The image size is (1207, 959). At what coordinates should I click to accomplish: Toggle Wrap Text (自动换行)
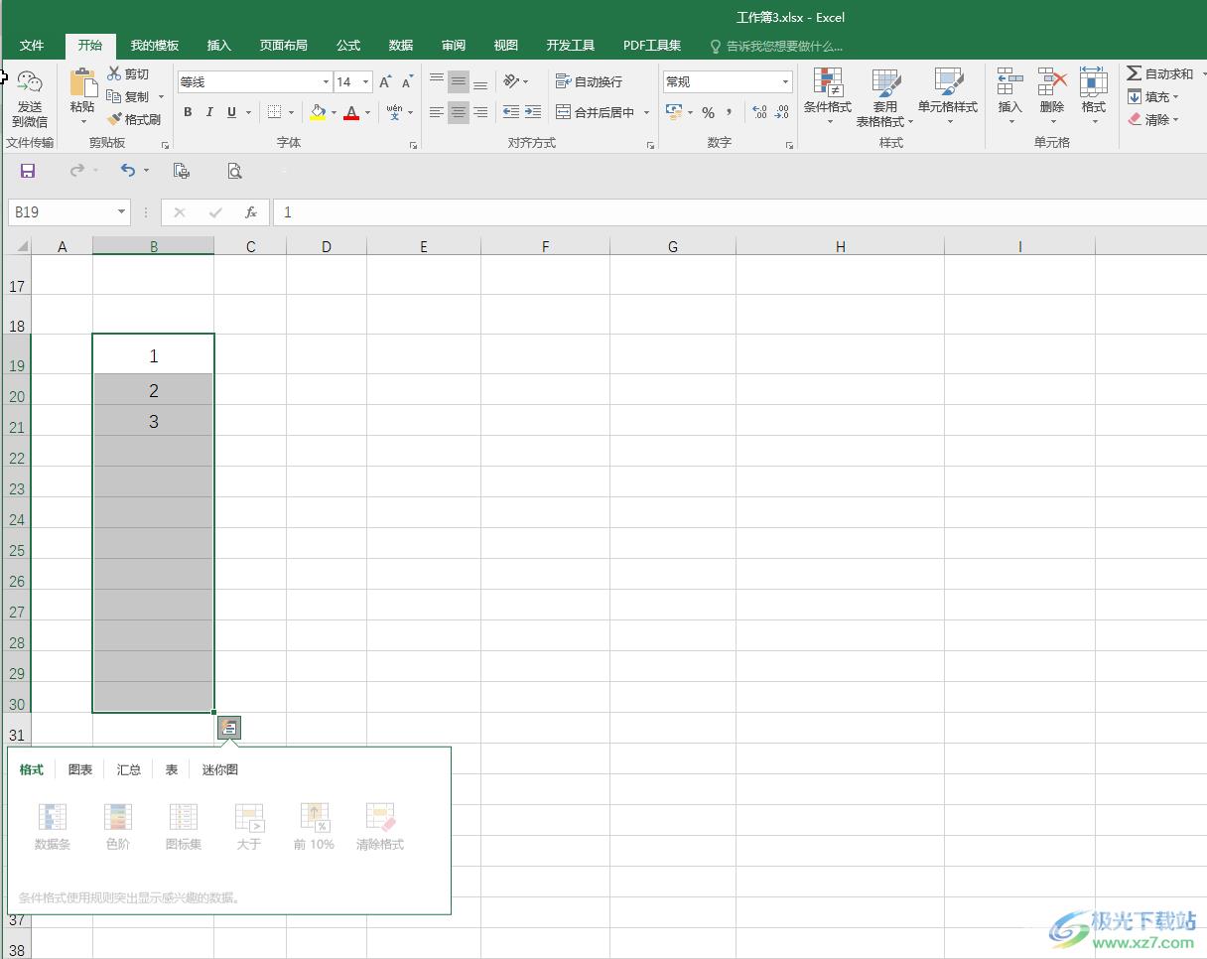[590, 82]
